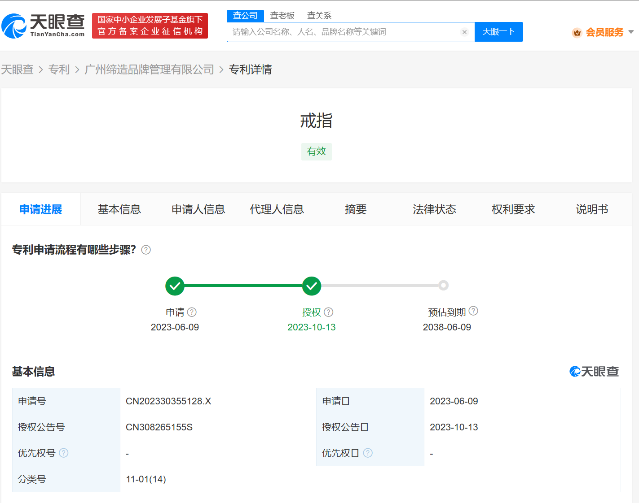
Task: Click the 专利详情 breadcrumb text
Action: [x=250, y=69]
